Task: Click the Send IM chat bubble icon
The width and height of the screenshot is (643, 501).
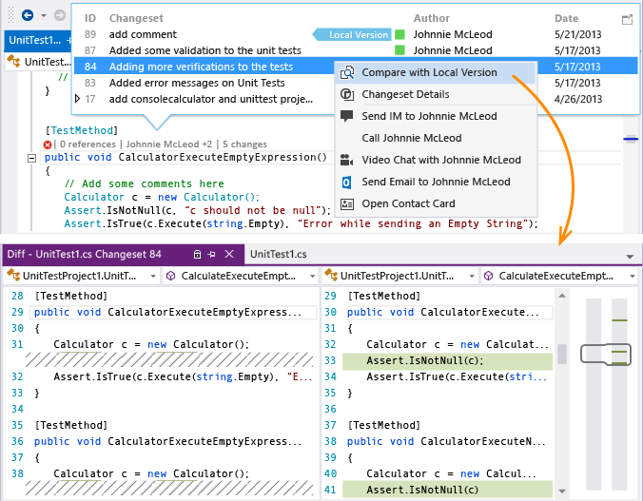Action: pos(347,116)
